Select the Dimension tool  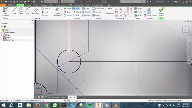pos(110,11)
